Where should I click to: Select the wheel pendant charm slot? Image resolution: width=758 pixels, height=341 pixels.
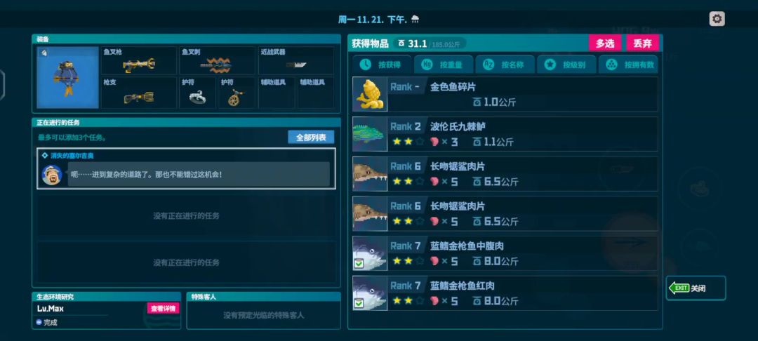point(237,93)
